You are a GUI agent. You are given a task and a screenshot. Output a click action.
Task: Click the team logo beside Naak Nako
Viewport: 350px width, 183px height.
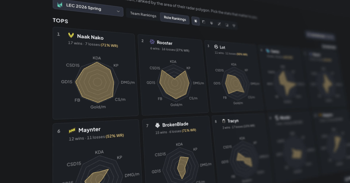tap(71, 35)
